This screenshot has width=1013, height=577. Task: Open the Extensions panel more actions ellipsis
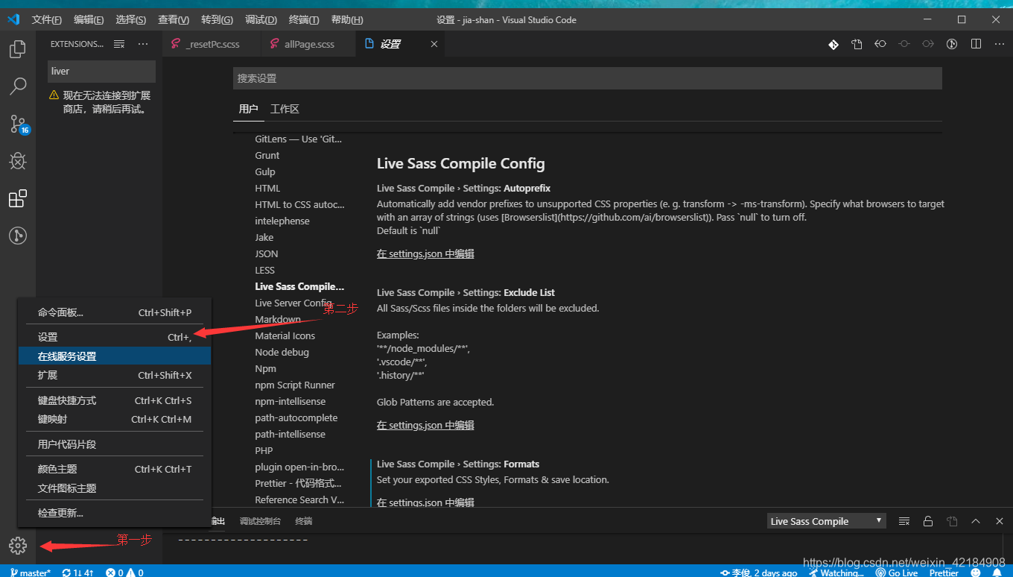(143, 44)
